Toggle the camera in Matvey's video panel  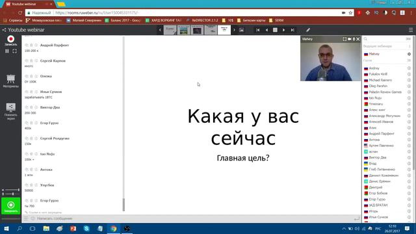coord(350,39)
